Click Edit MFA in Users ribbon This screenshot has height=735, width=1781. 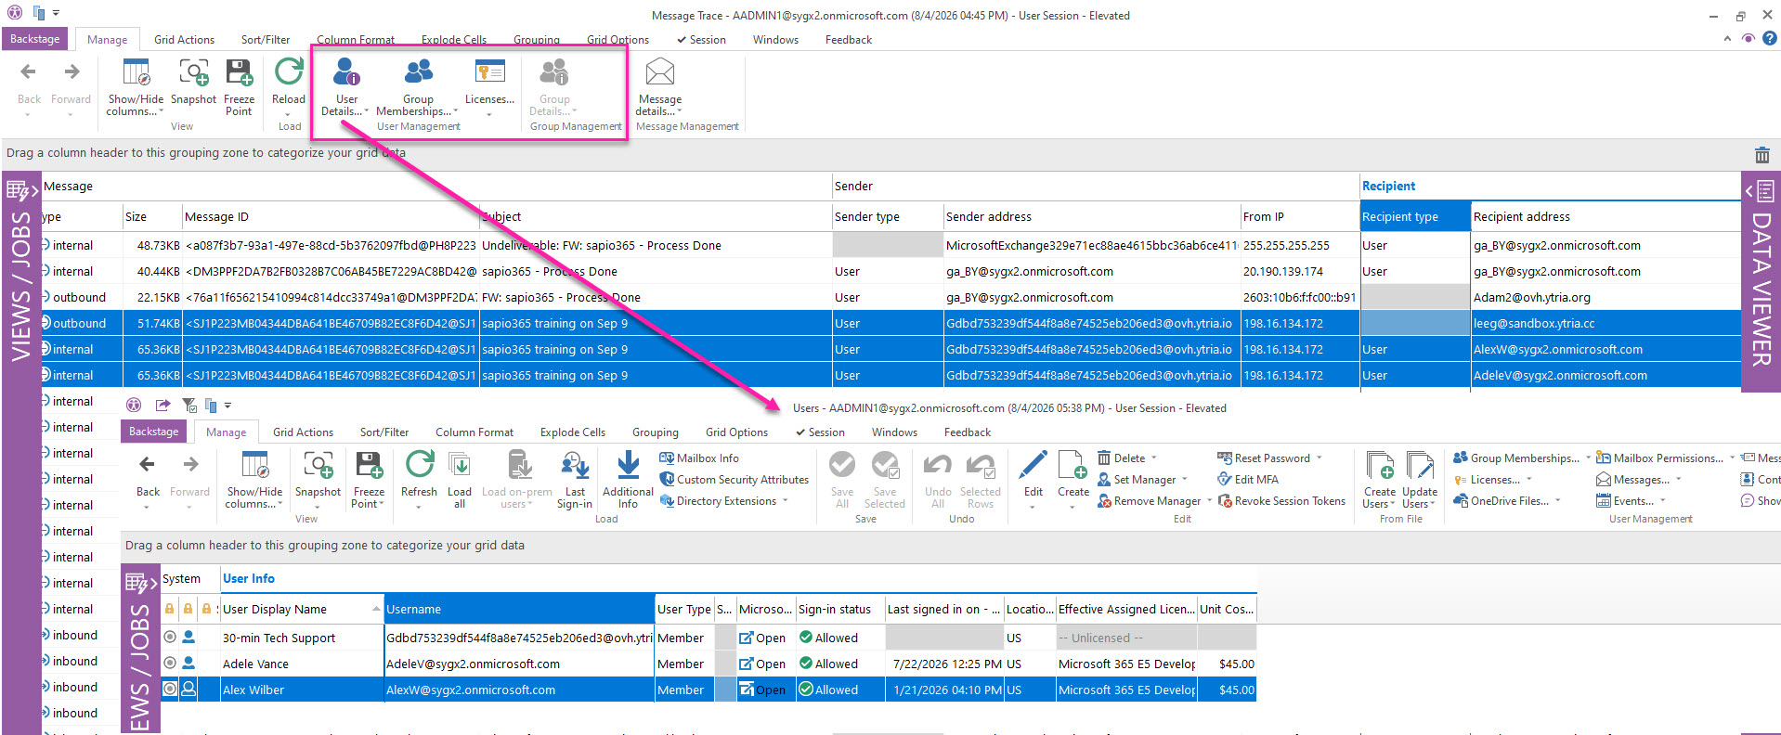(1248, 480)
